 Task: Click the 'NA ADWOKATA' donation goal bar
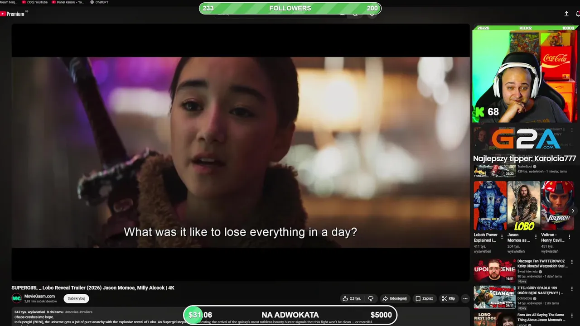pyautogui.click(x=290, y=315)
